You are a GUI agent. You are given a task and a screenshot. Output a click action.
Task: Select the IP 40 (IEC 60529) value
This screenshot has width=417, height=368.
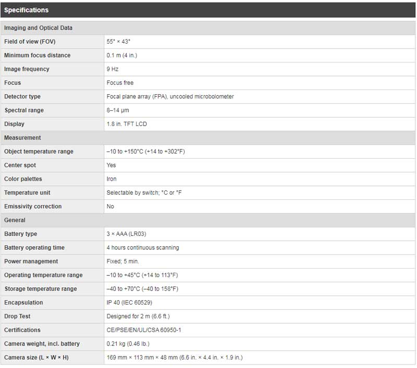click(129, 302)
